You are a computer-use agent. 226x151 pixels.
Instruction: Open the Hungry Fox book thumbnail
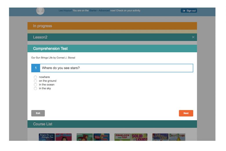point(47,137)
